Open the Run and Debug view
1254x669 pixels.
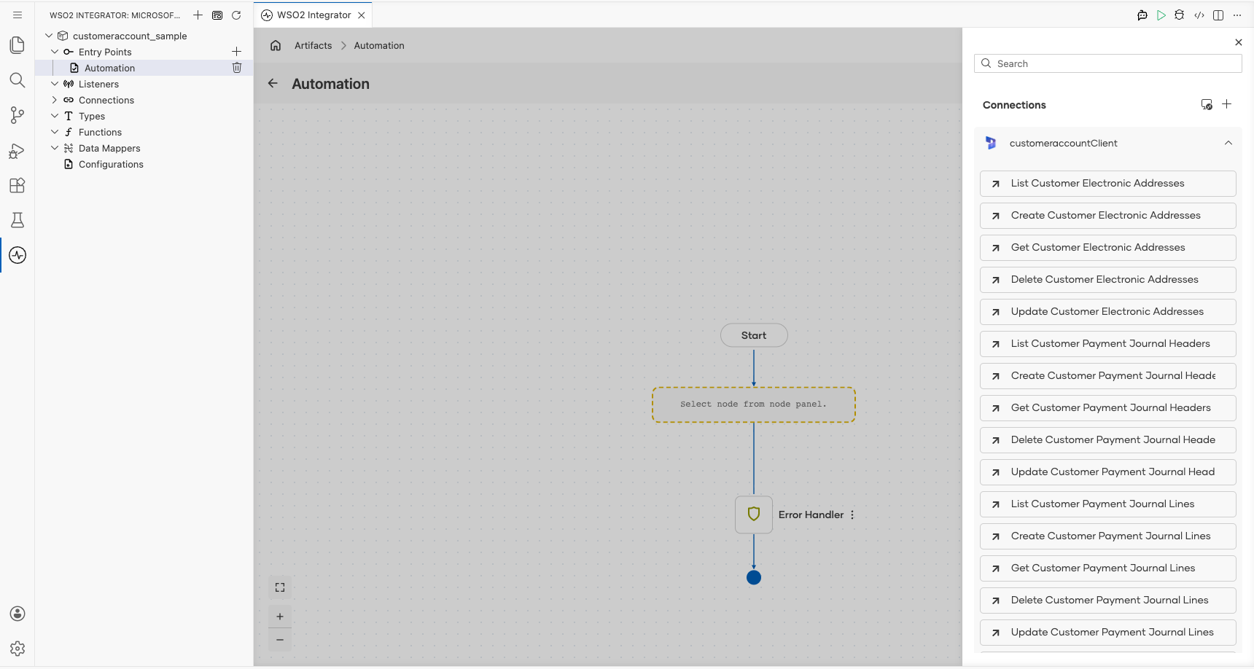pyautogui.click(x=17, y=150)
